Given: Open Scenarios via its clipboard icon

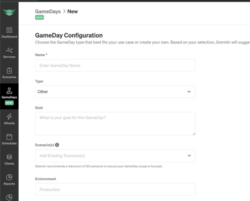Looking at the screenshot, I should click(9, 70).
